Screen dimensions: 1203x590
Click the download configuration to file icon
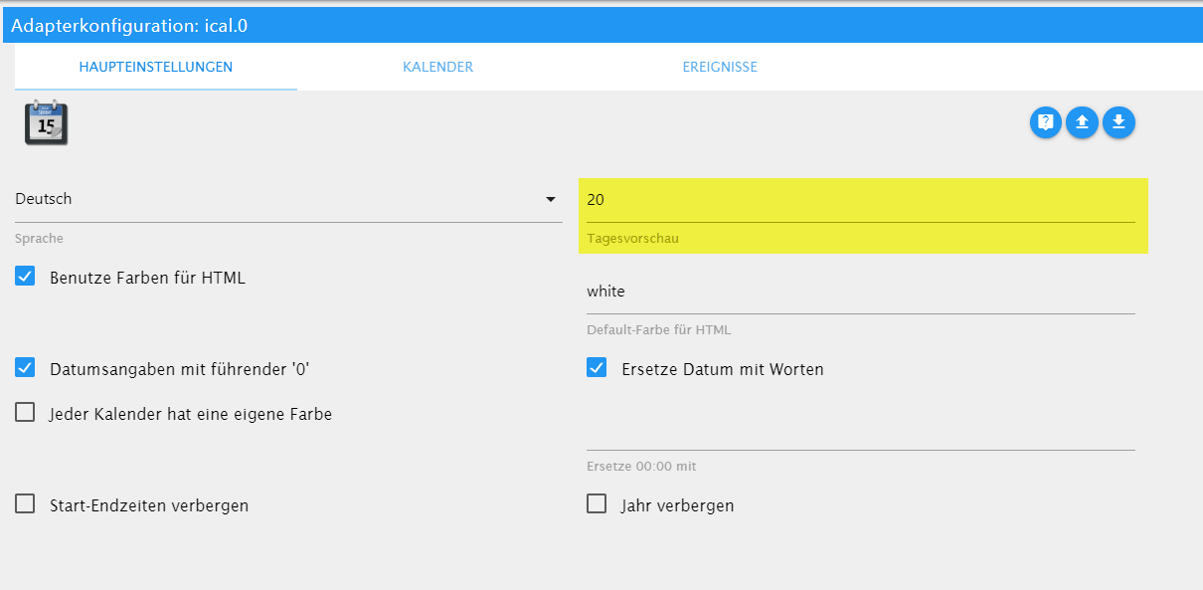pos(1118,122)
